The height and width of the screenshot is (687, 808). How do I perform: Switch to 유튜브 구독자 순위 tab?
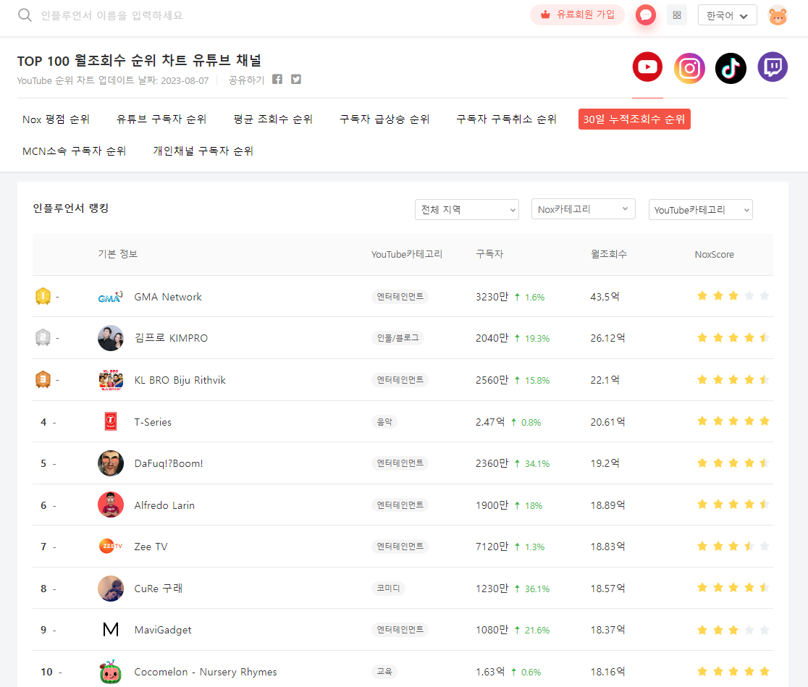tap(161, 119)
